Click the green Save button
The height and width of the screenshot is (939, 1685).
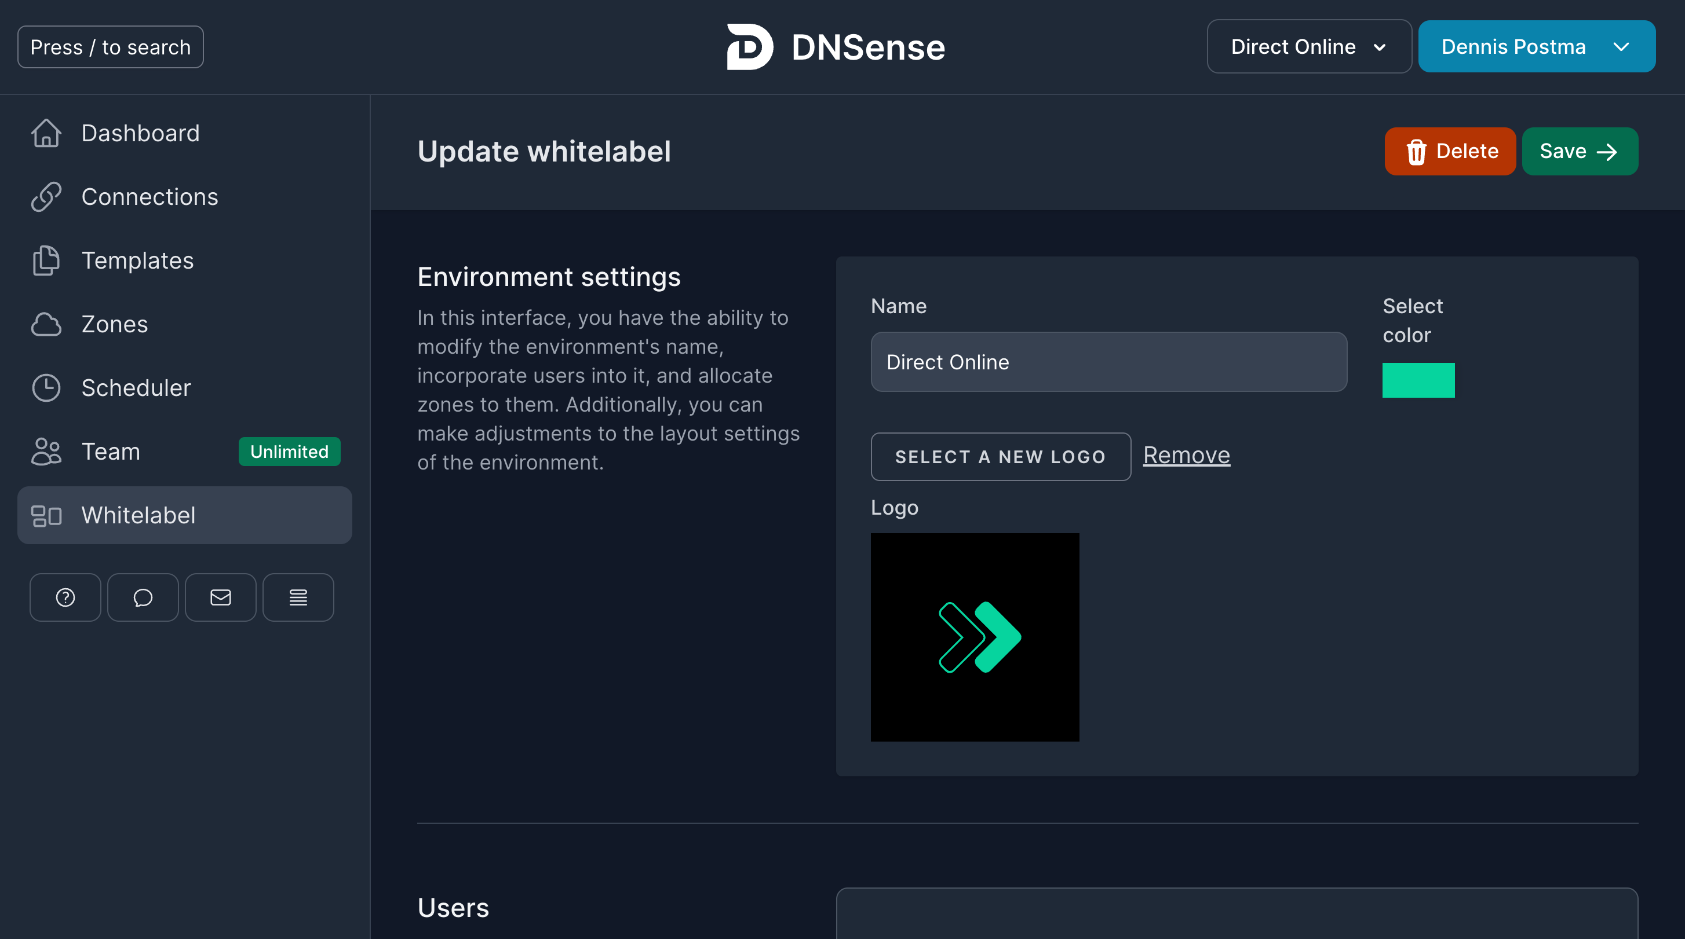(1579, 152)
